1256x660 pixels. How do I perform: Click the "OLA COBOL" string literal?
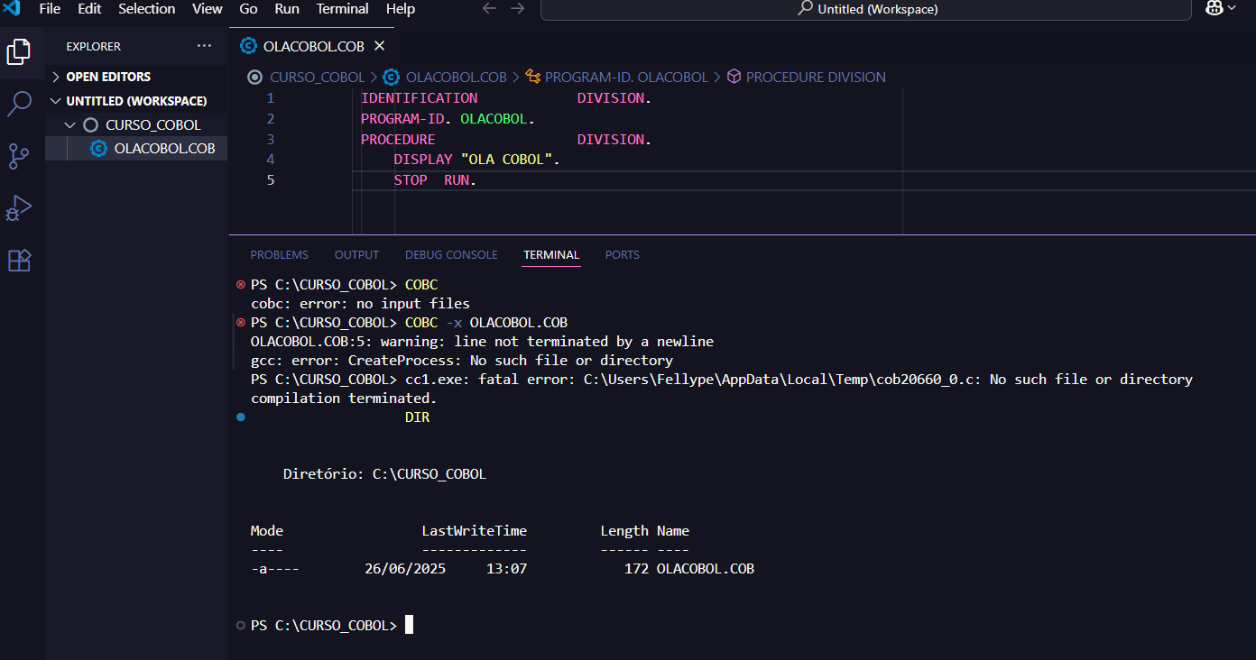[506, 160]
